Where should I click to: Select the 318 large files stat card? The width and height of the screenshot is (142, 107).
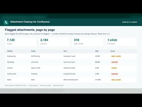88,42
